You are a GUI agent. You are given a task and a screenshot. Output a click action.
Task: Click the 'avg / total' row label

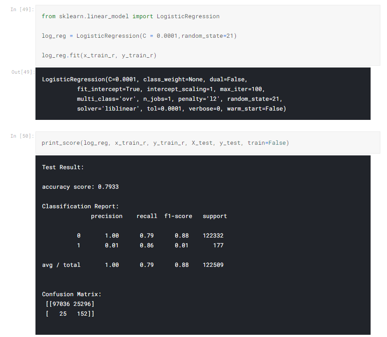[x=61, y=265]
